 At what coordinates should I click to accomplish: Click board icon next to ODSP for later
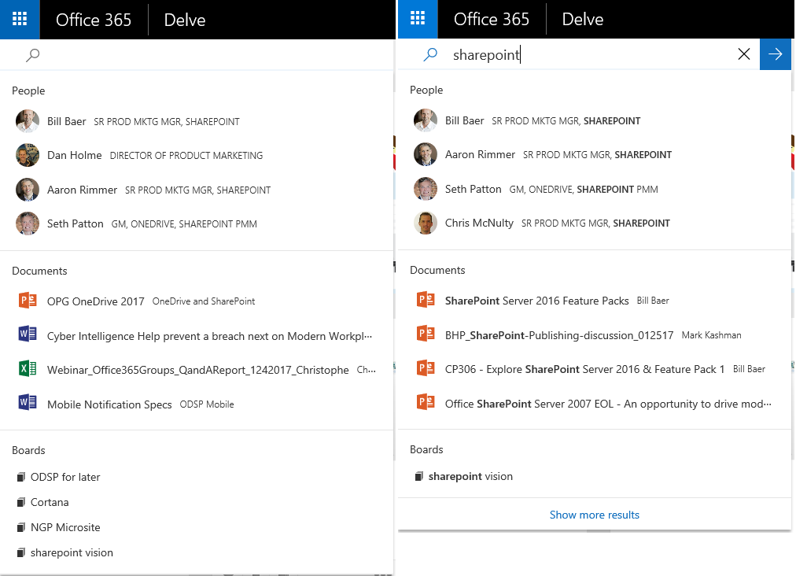20,477
